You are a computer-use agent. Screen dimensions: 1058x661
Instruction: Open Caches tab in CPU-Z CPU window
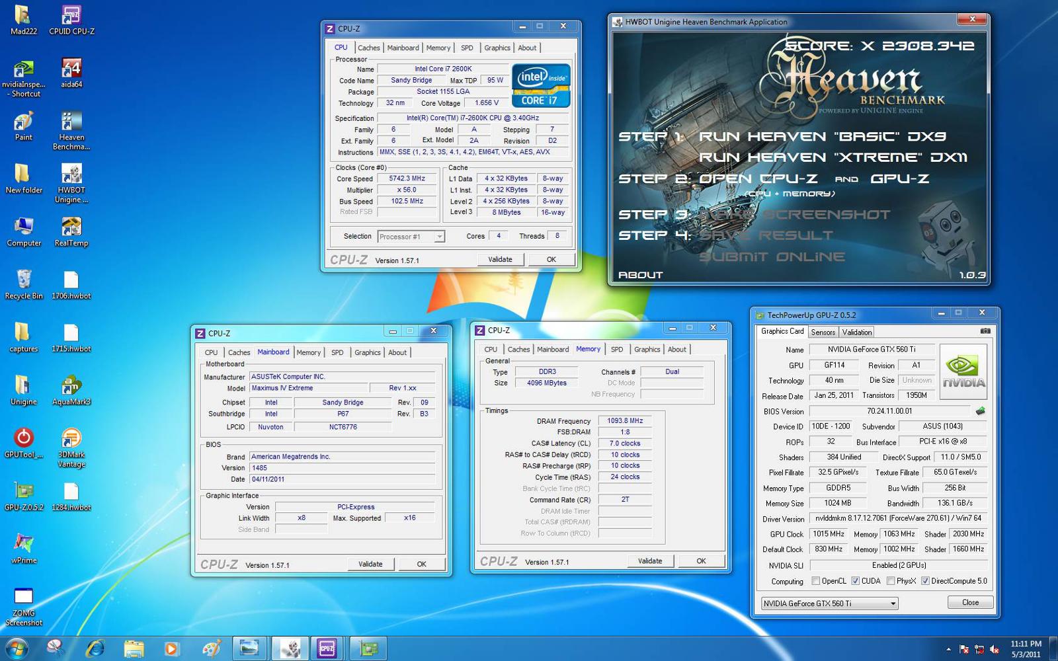click(x=369, y=48)
